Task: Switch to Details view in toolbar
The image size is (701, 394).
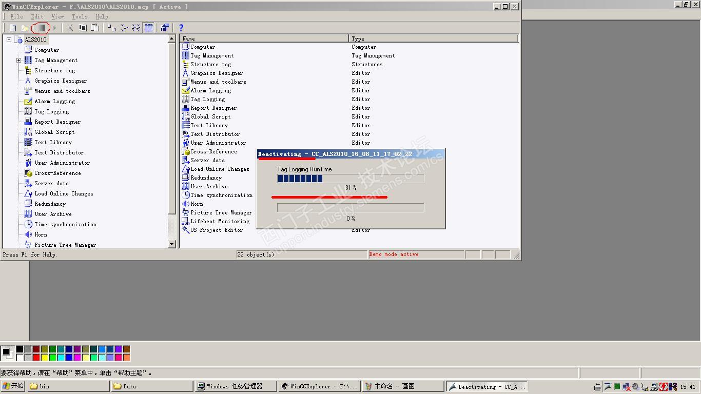Action: pos(149,28)
